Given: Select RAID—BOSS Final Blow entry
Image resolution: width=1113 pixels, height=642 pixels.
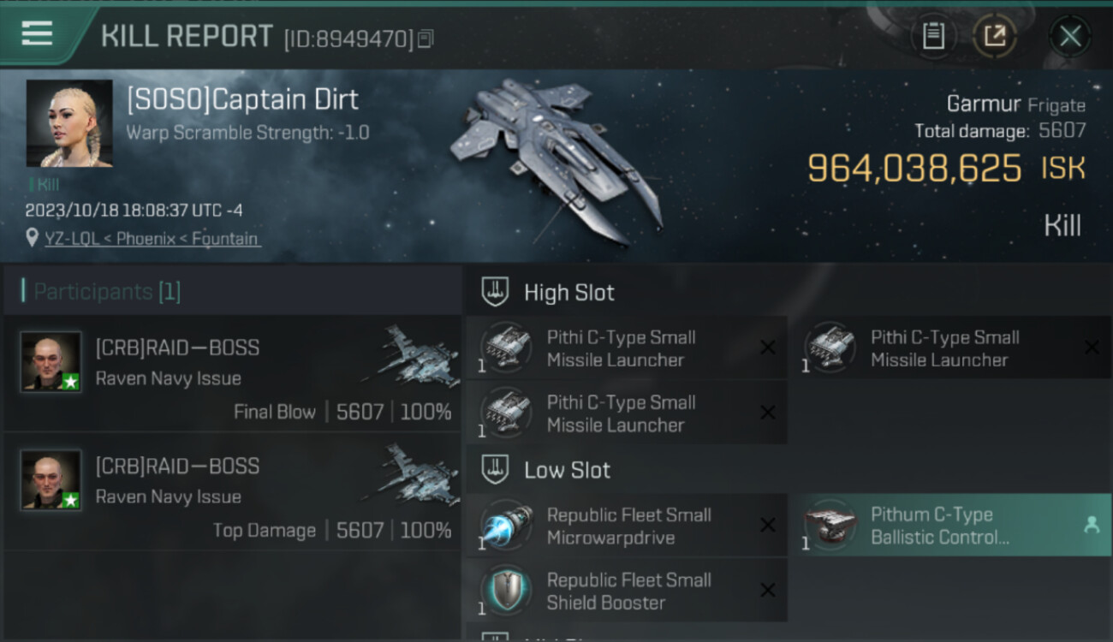Looking at the screenshot, I should coord(233,374).
